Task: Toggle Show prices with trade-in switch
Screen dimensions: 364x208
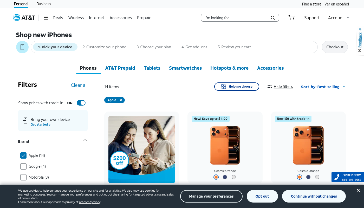Action: 81,103
